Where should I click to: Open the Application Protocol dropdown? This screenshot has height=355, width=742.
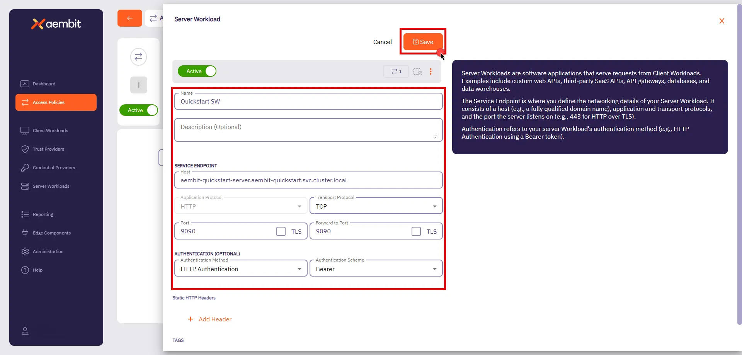tap(241, 206)
